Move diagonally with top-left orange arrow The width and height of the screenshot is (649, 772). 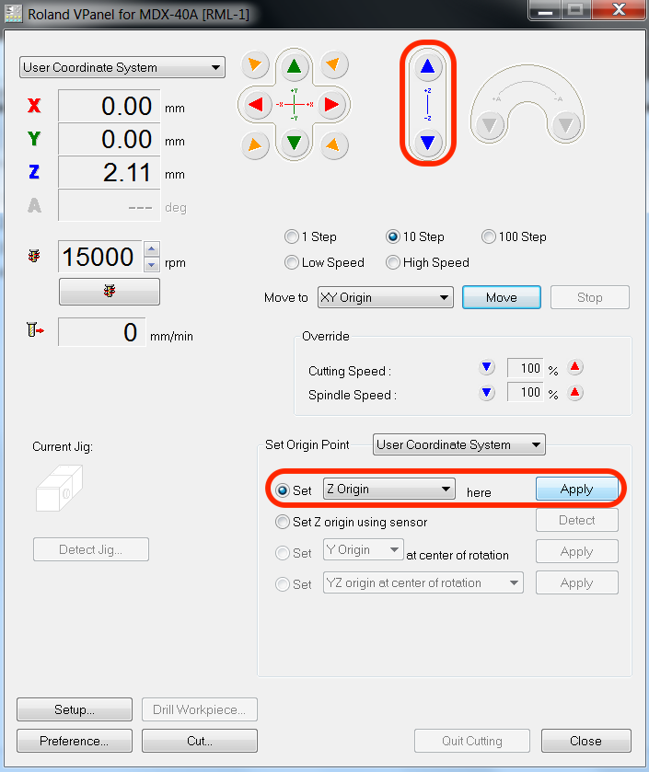pos(255,64)
